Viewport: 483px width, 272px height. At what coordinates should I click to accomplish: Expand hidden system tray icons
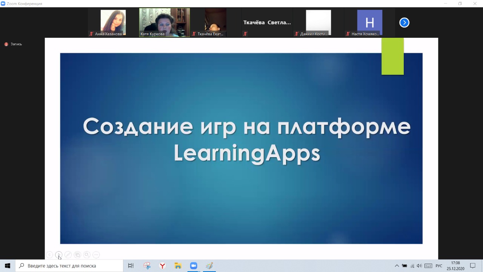pos(397,266)
